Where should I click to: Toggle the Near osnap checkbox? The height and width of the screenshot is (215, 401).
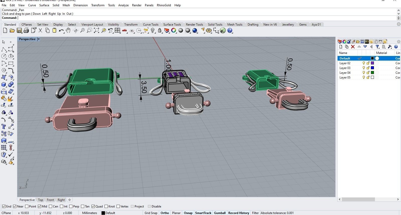[x=15, y=206]
